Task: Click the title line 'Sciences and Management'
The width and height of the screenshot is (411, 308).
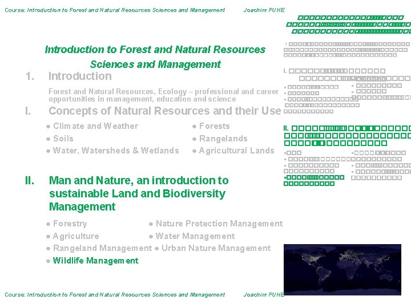Action: [x=155, y=64]
